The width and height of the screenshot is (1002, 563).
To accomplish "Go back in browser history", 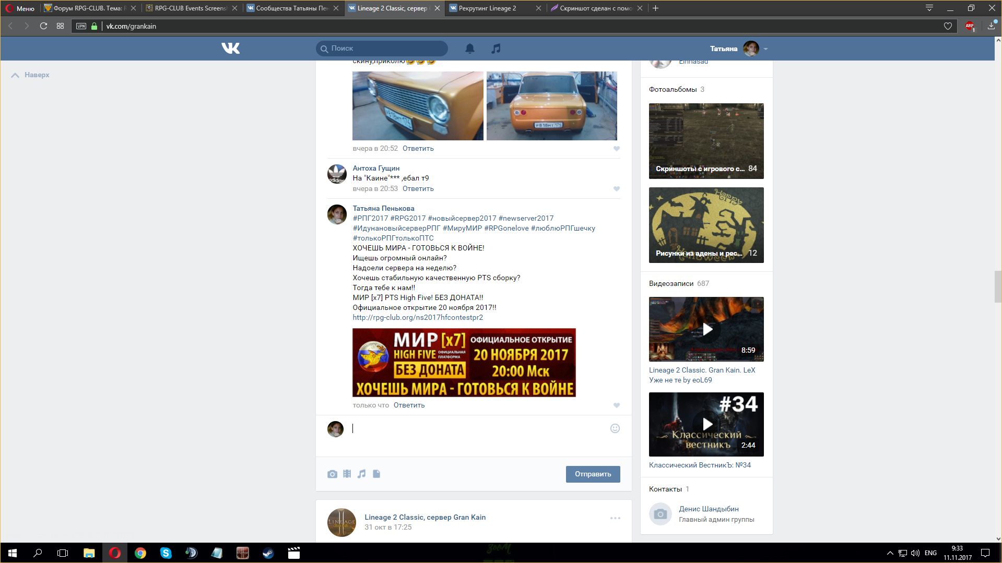I will [x=10, y=26].
